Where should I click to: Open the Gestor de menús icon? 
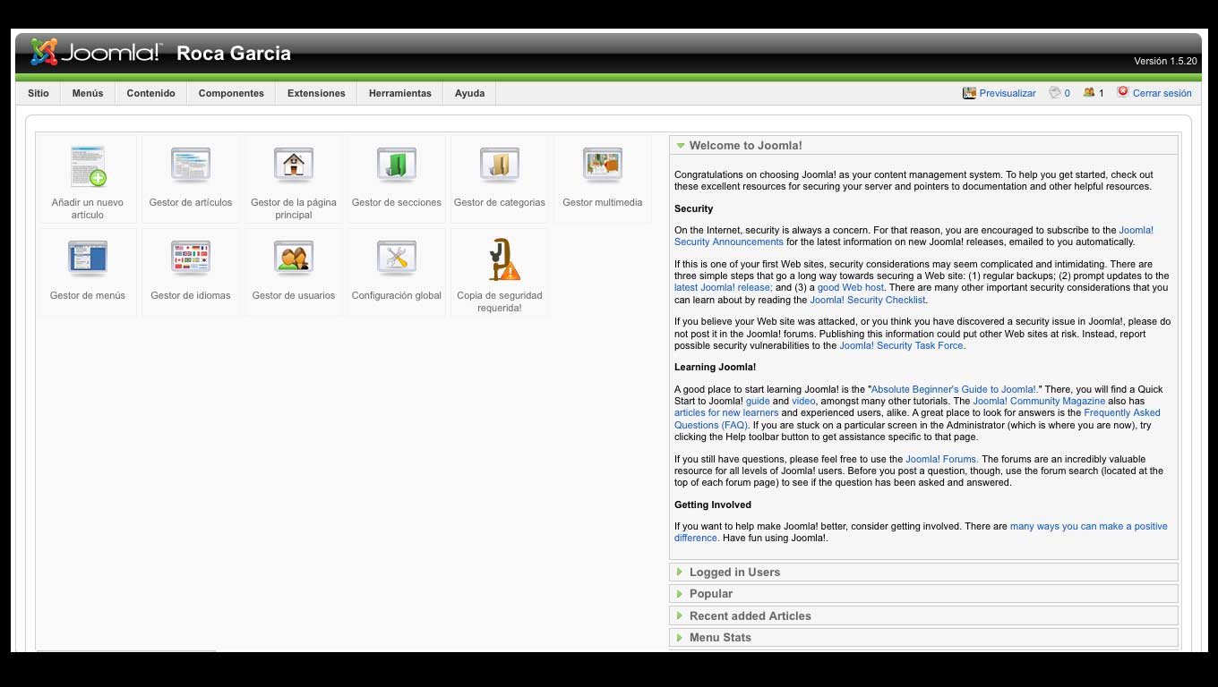88,259
